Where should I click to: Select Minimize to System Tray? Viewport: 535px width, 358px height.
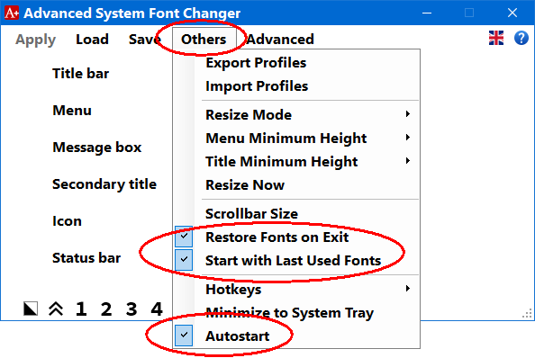click(x=296, y=313)
